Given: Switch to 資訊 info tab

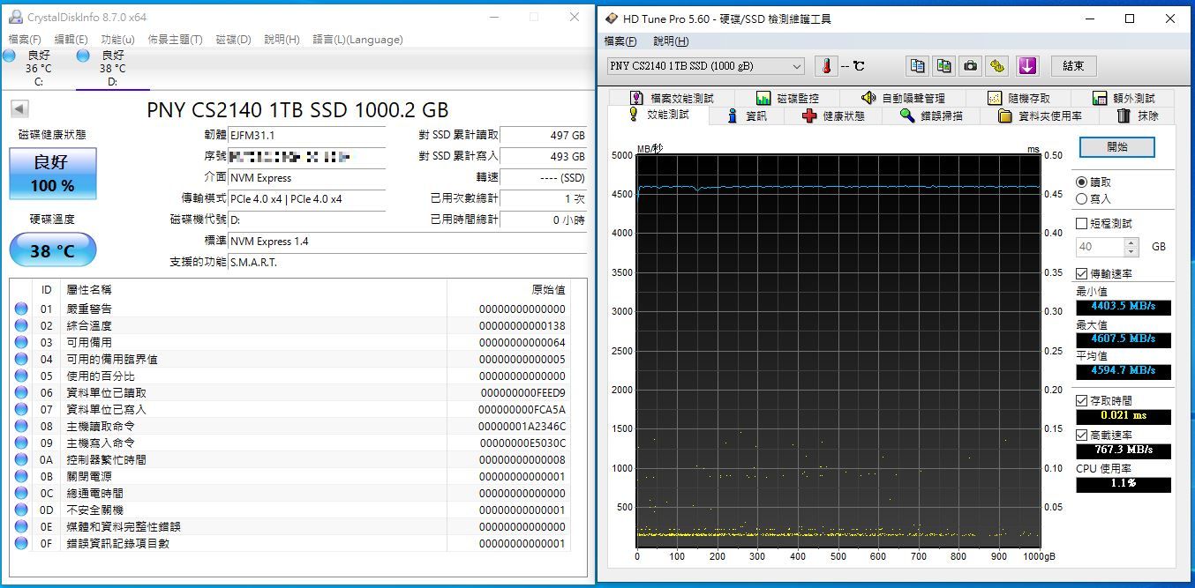Looking at the screenshot, I should [x=747, y=115].
